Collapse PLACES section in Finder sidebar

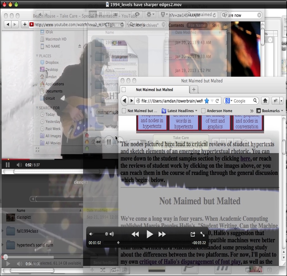click(x=37, y=56)
